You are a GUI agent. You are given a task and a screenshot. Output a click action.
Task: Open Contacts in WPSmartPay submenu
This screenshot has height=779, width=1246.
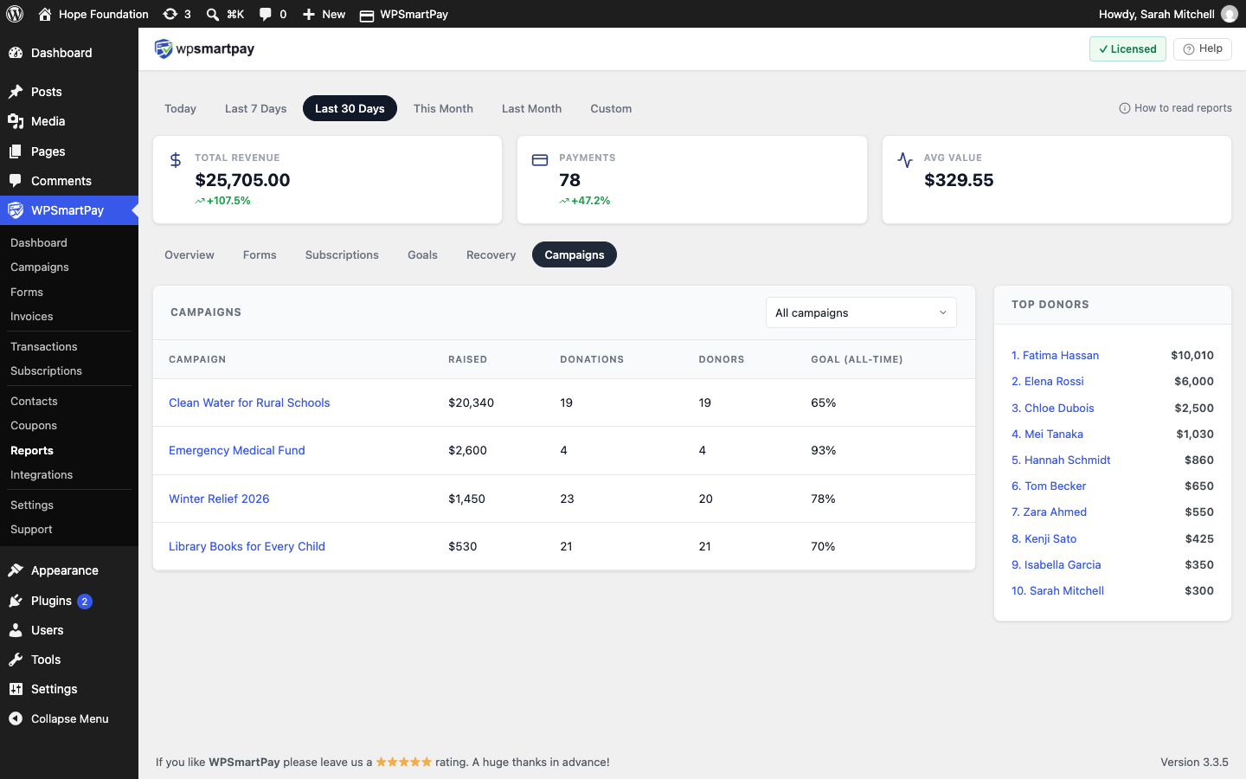[x=34, y=401]
